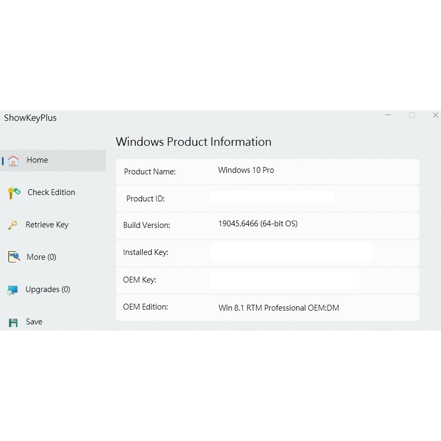This screenshot has width=441, height=441.
Task: Select the Home house icon
Action: point(13,160)
